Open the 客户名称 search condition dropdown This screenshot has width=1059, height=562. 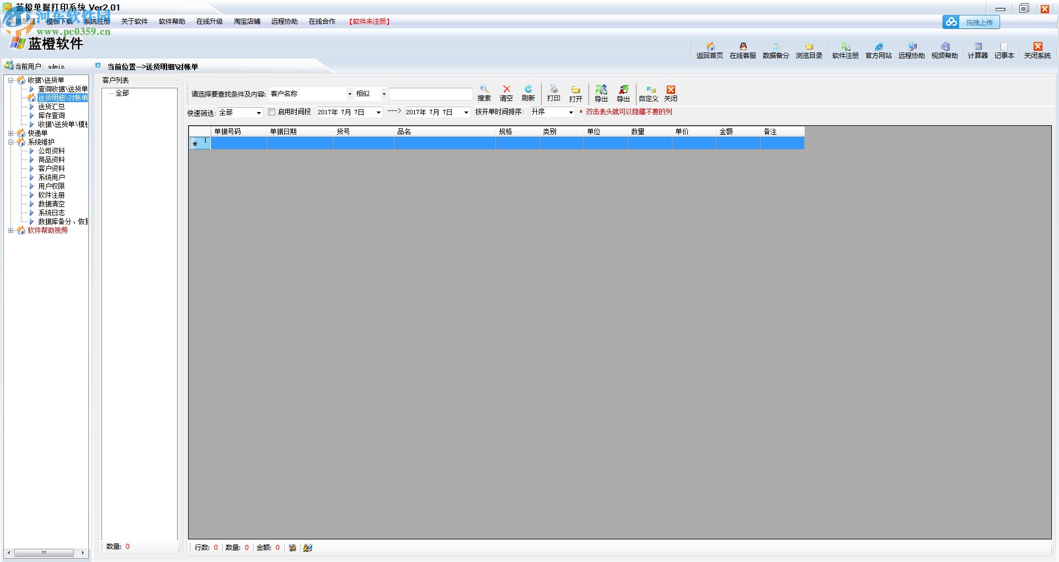click(349, 94)
